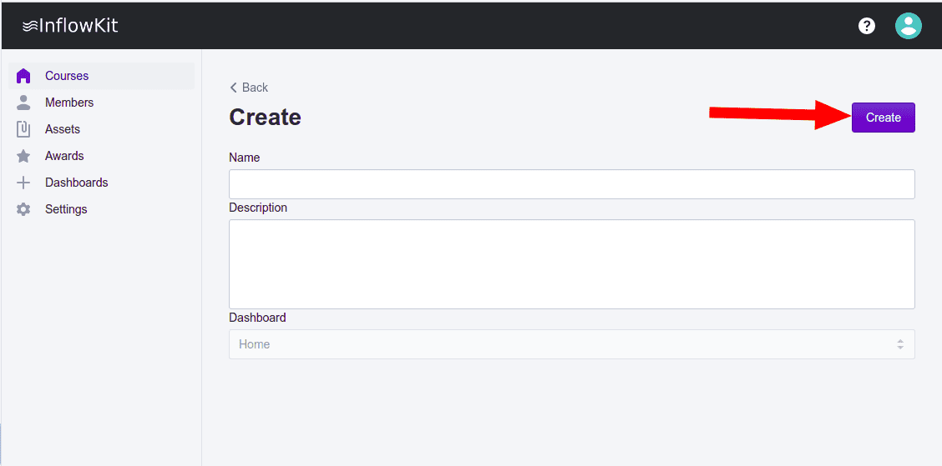Open the user profile avatar
Screen dimensions: 942x466
[x=908, y=26]
